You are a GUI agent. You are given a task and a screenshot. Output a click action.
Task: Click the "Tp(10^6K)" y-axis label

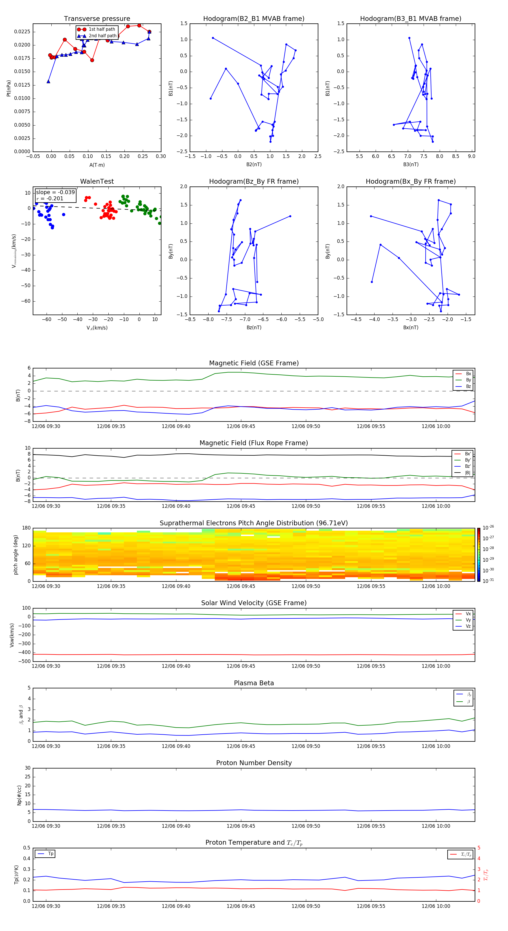16,875
